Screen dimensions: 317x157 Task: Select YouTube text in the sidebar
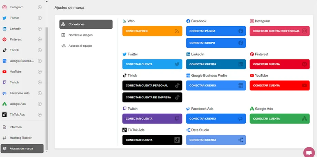16,72
